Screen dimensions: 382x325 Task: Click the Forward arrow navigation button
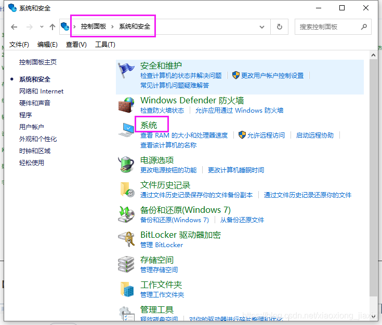click(x=30, y=27)
